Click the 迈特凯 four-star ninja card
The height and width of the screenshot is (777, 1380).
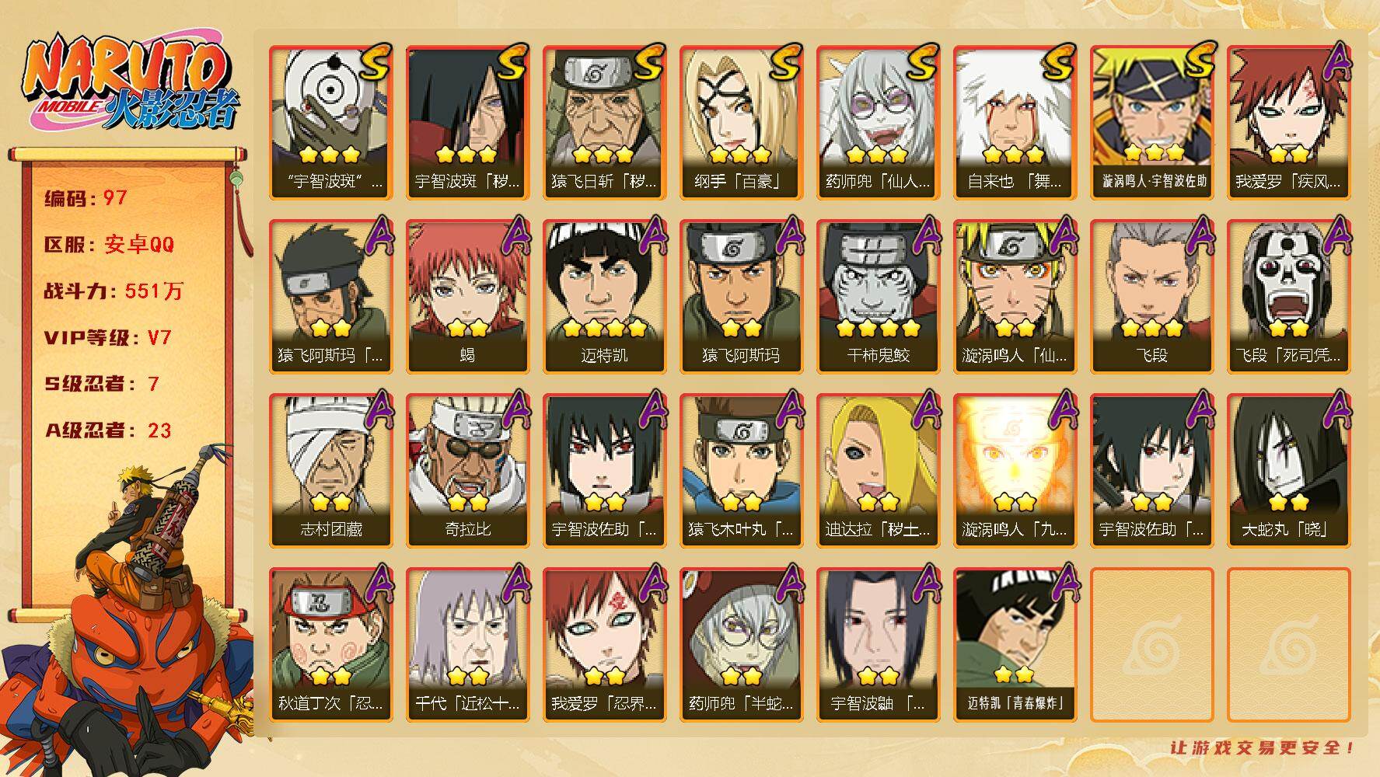tap(604, 296)
